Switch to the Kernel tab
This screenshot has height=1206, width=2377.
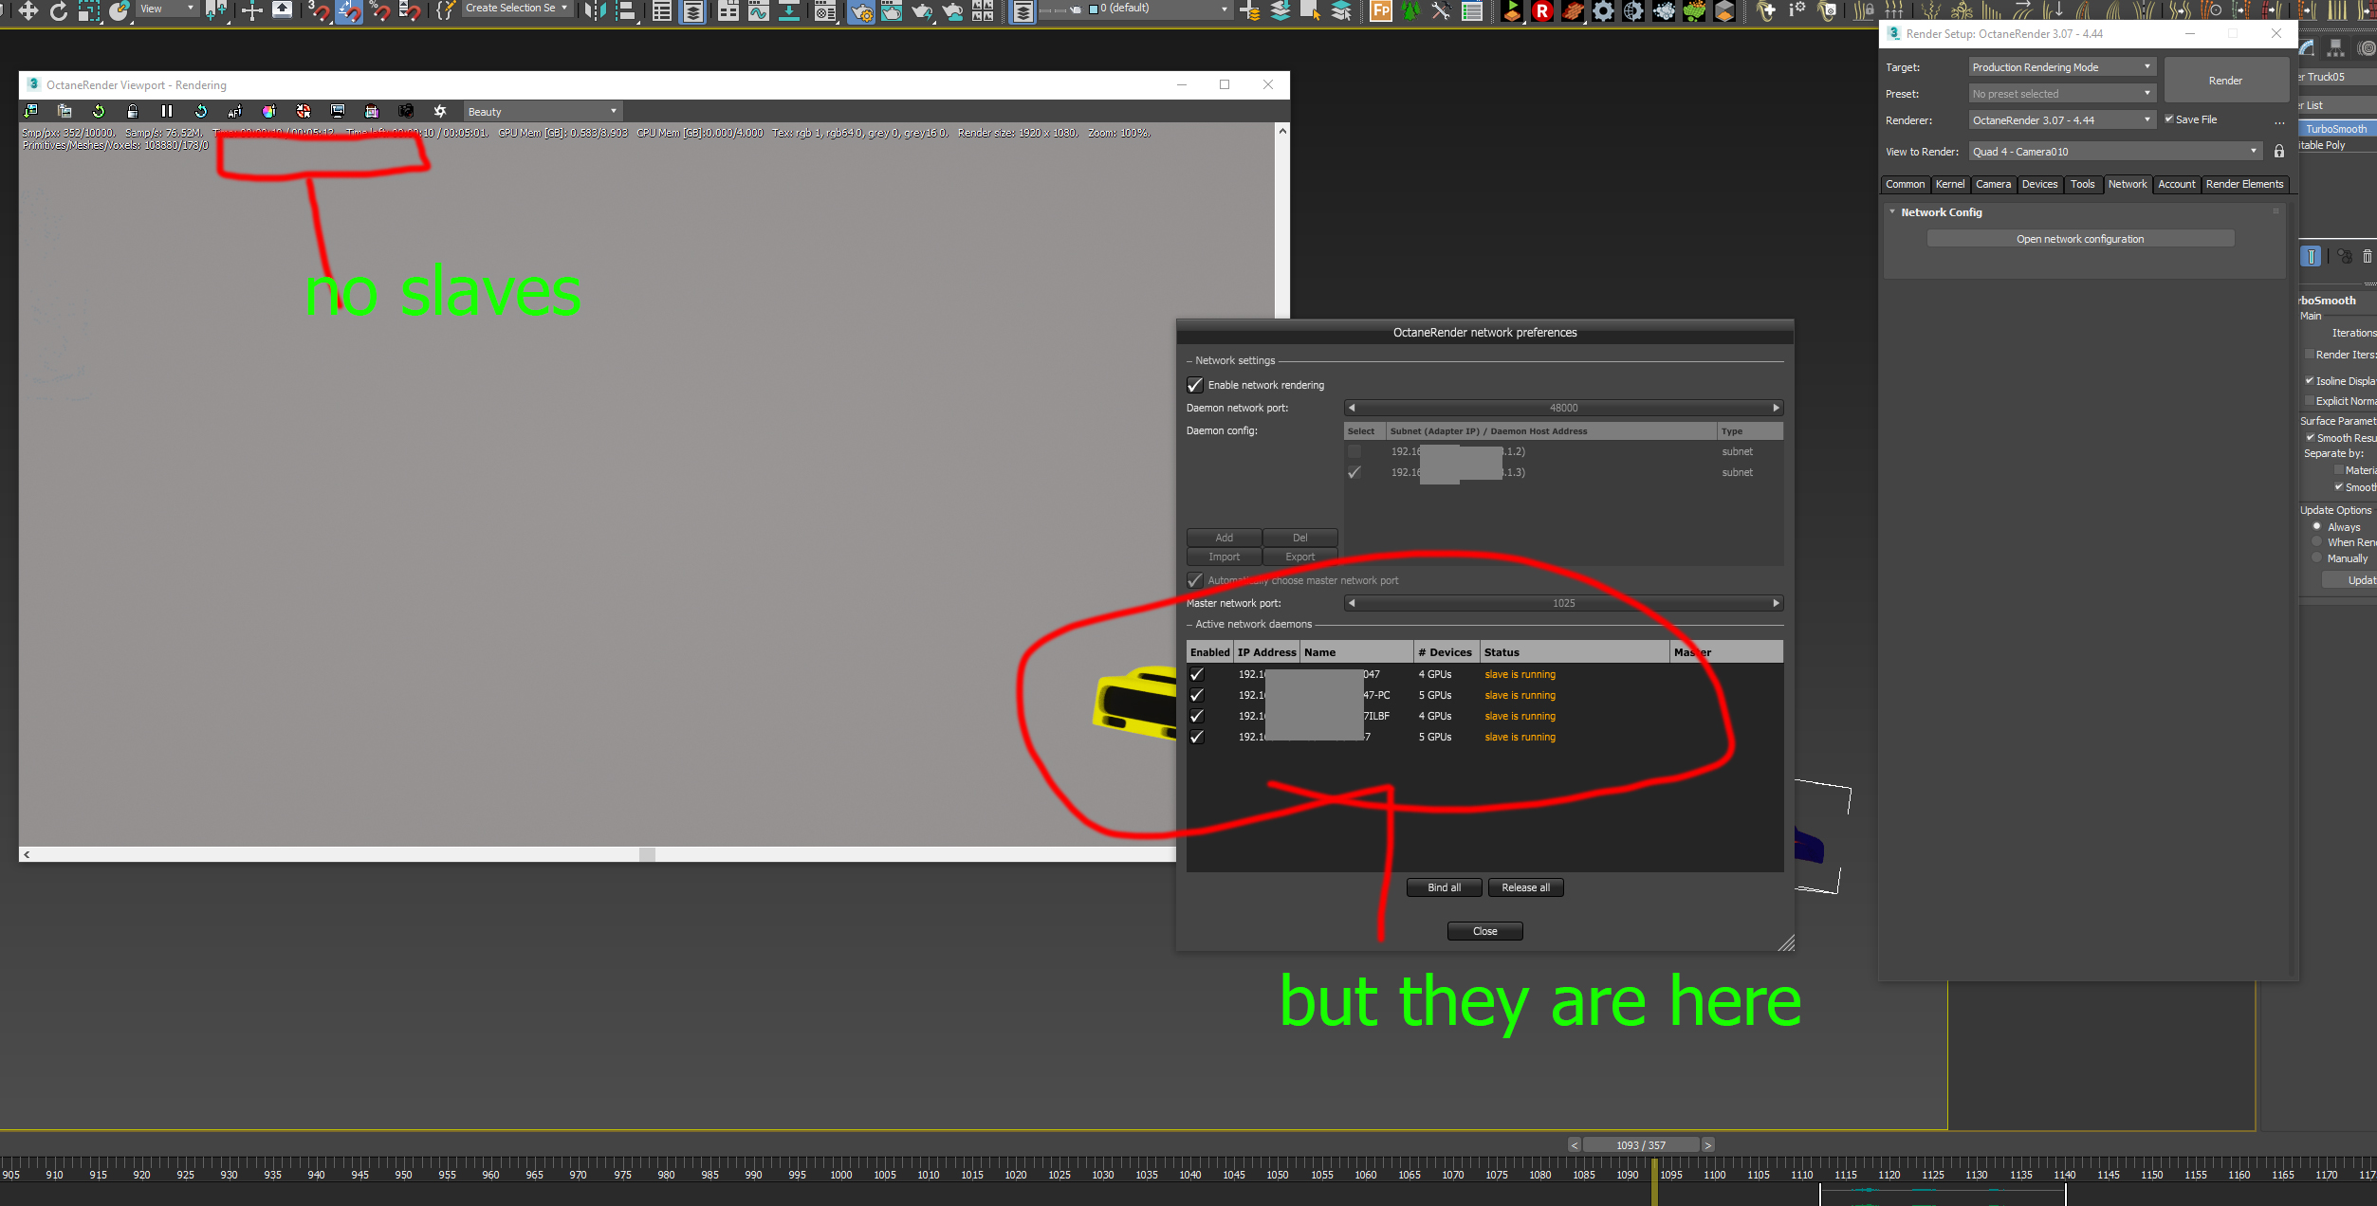tap(1949, 184)
